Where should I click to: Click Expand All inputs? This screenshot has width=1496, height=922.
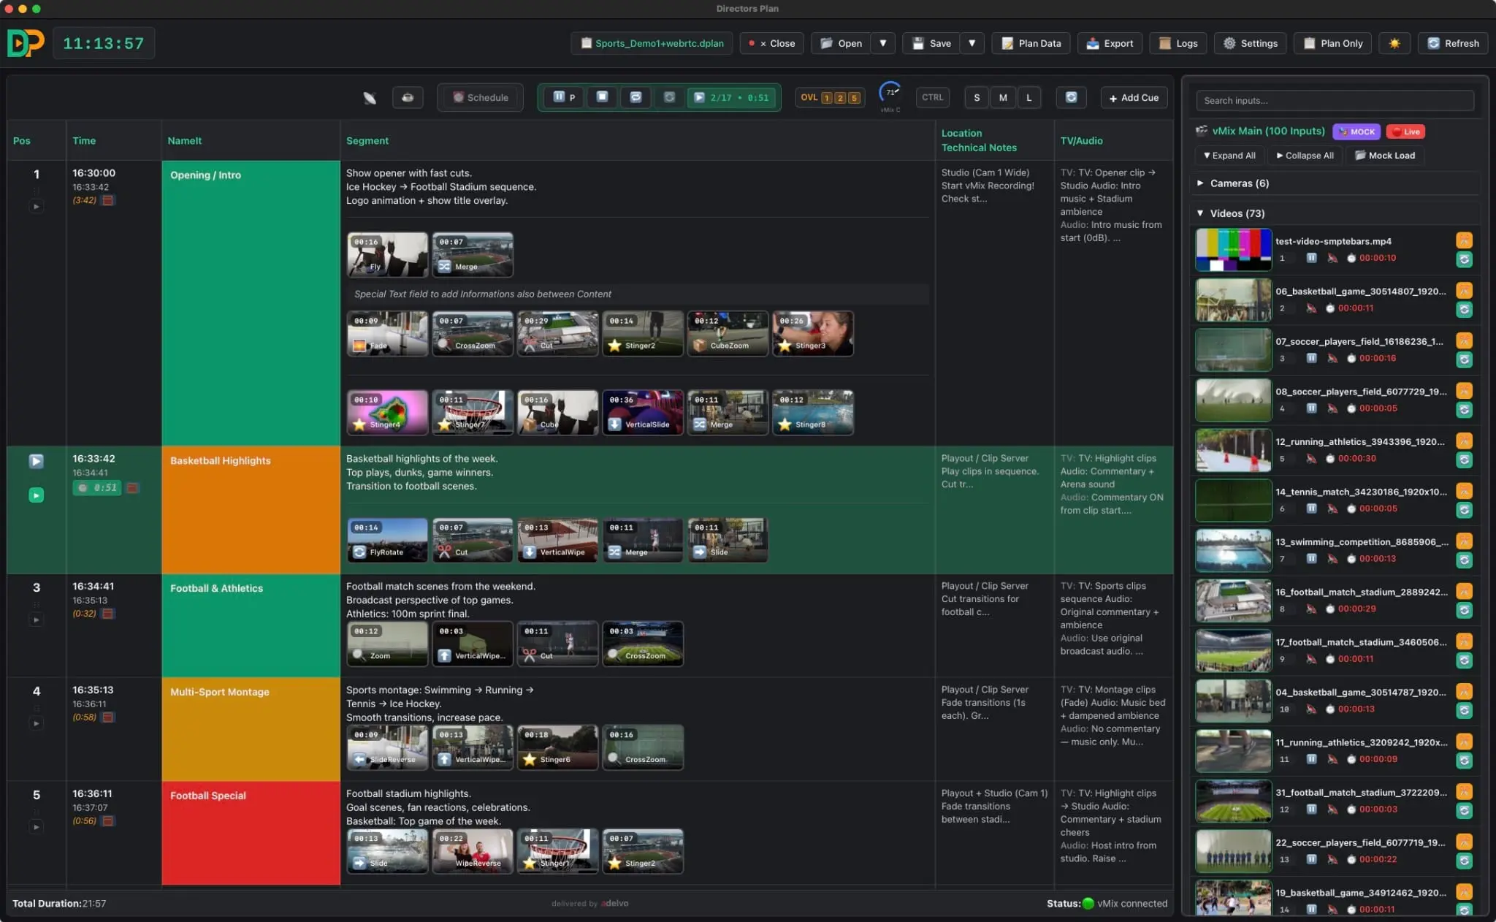click(x=1229, y=155)
